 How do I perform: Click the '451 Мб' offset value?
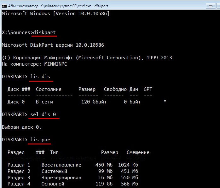click(129, 171)
